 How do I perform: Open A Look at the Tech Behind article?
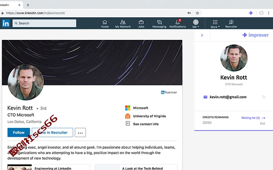pyautogui.click(x=136, y=167)
